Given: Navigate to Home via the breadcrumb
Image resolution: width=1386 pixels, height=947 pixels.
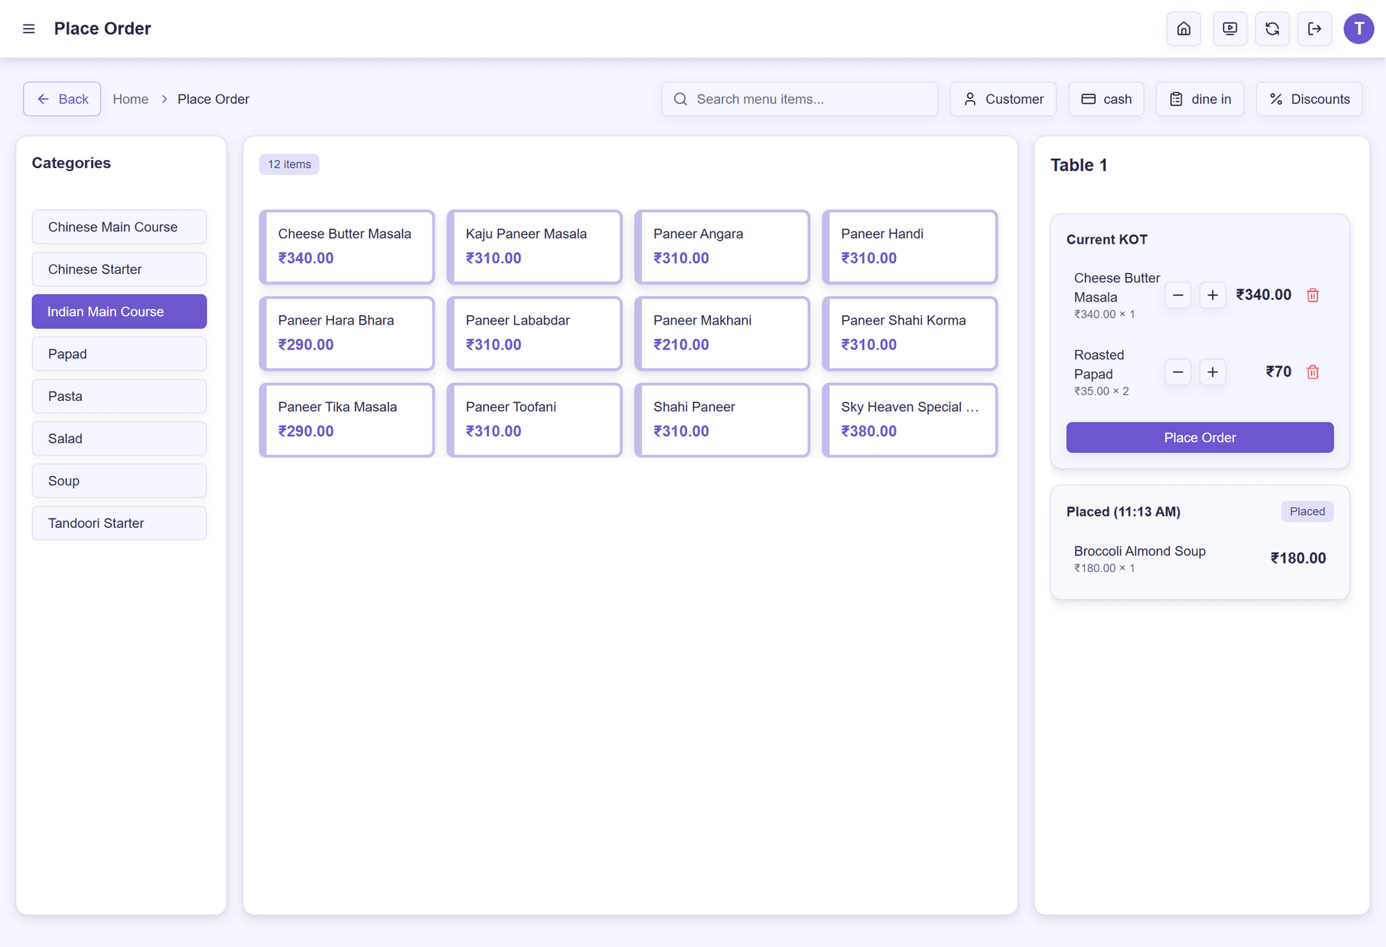Looking at the screenshot, I should [x=131, y=99].
